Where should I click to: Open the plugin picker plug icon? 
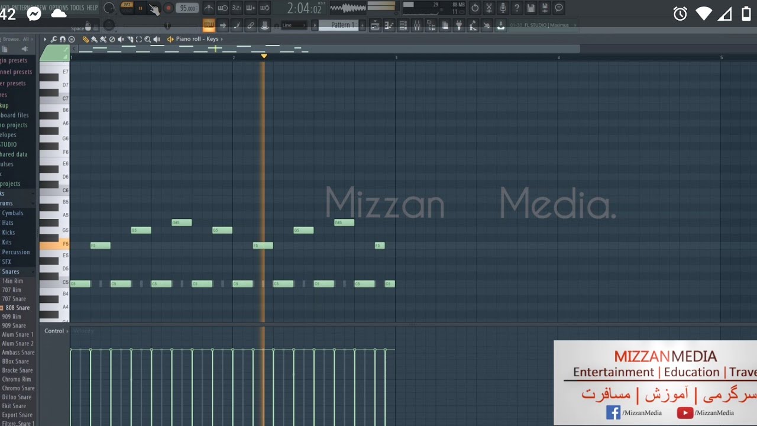pyautogui.click(x=459, y=25)
